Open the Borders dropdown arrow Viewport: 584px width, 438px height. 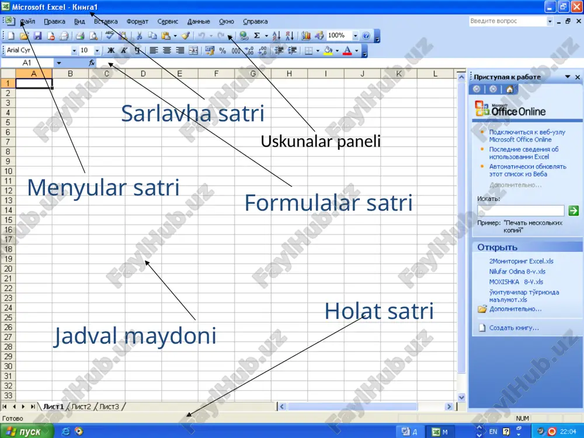click(x=318, y=51)
